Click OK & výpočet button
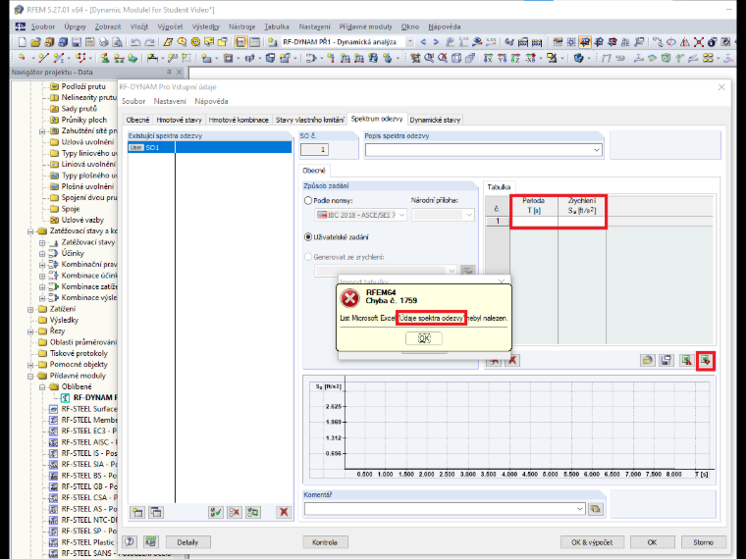The image size is (746, 559). pyautogui.click(x=592, y=542)
